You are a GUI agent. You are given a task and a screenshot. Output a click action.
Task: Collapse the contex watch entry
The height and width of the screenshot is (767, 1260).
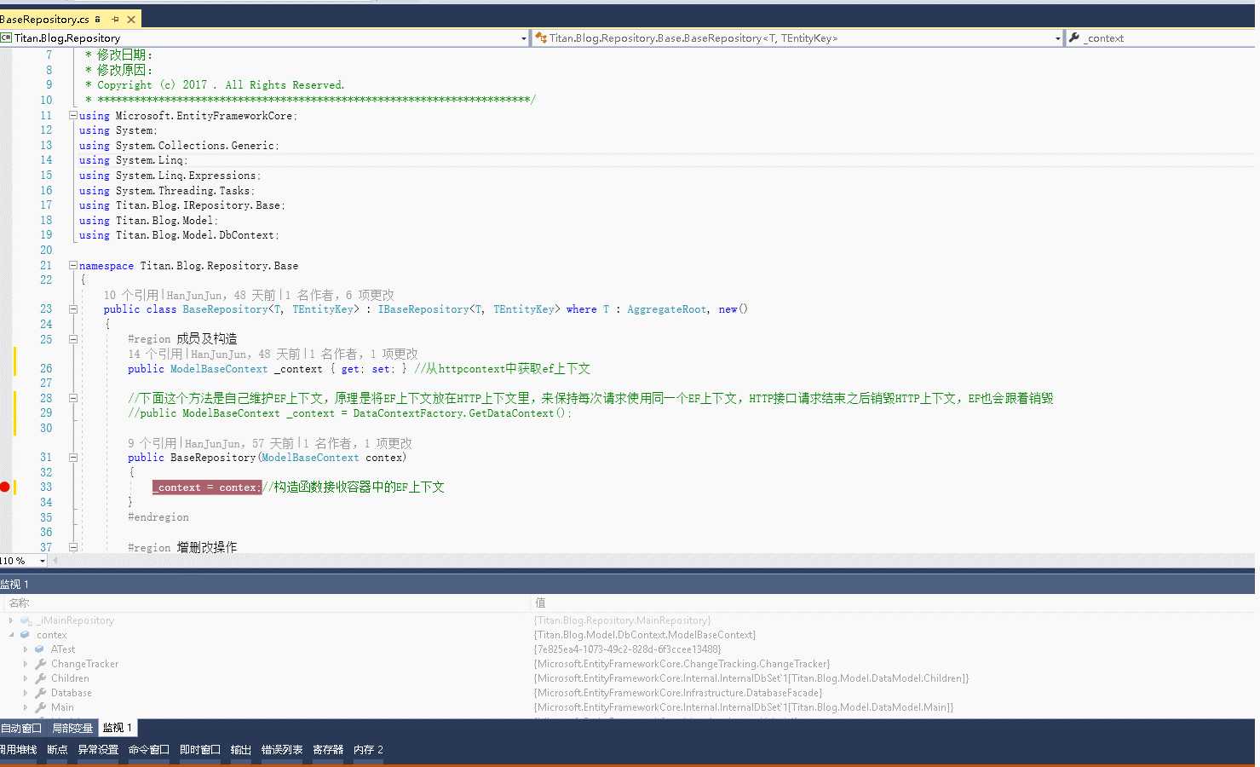[x=11, y=635]
